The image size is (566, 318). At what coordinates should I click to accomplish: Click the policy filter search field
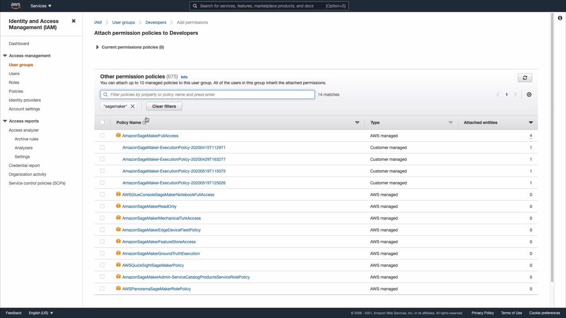coord(207,95)
